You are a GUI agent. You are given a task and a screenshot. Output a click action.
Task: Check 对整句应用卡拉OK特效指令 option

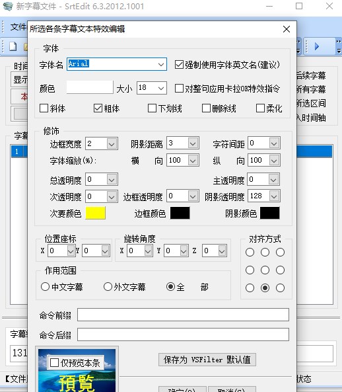coord(179,89)
